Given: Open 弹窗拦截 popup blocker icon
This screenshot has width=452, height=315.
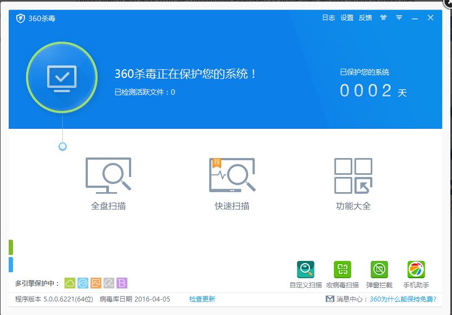Looking at the screenshot, I should [379, 270].
